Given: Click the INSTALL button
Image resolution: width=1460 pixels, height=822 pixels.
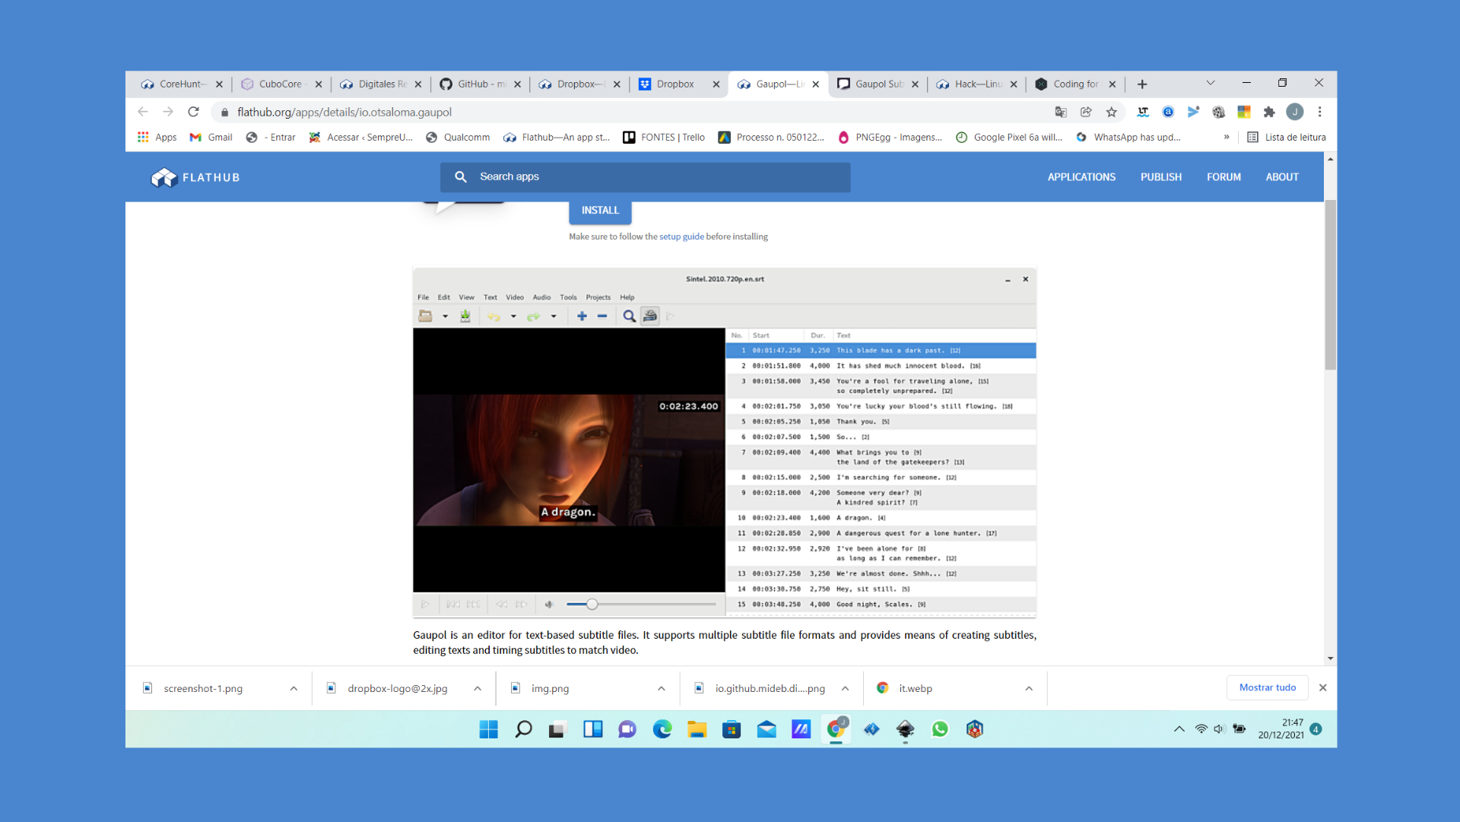Looking at the screenshot, I should [600, 211].
